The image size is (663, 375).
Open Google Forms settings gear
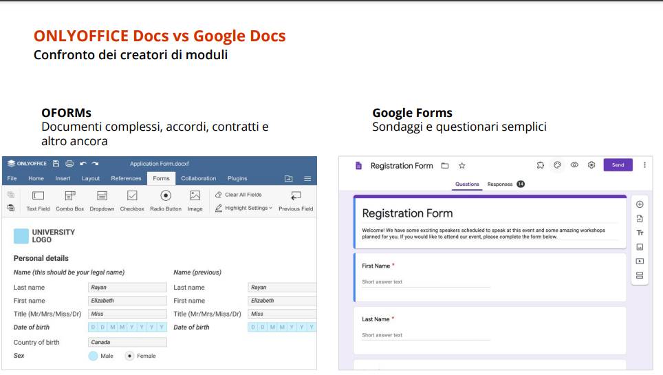click(591, 165)
